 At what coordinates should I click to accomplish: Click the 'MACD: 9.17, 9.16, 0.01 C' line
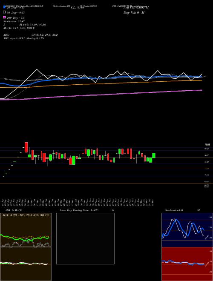(19, 28)
